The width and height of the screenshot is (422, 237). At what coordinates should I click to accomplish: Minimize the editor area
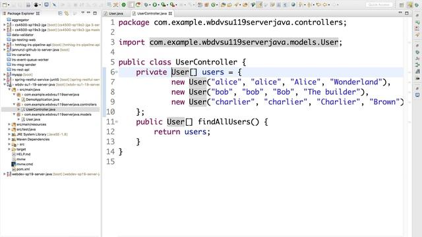click(400, 13)
